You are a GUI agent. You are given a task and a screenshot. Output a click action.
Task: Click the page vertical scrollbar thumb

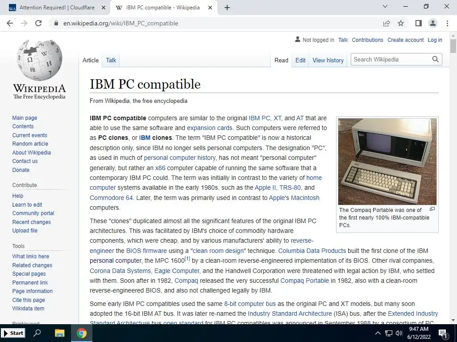click(453, 46)
